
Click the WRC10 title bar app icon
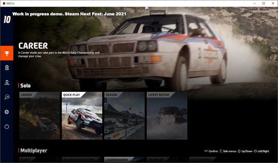click(x=4, y=3)
